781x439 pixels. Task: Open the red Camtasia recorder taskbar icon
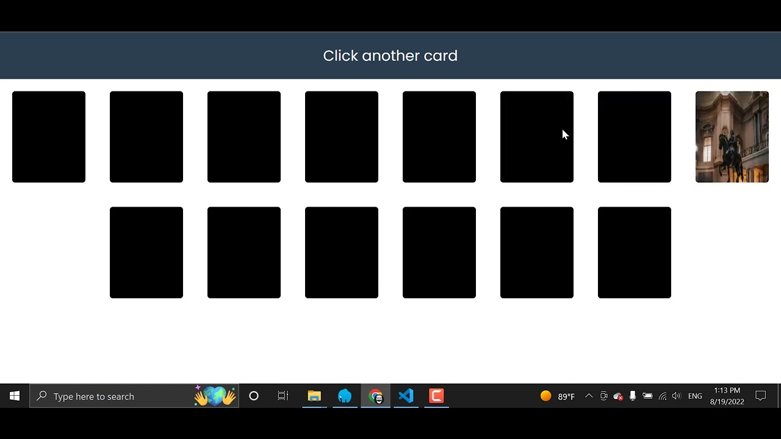click(x=436, y=396)
